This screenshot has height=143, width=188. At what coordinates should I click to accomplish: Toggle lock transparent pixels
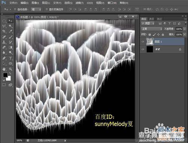point(150,34)
